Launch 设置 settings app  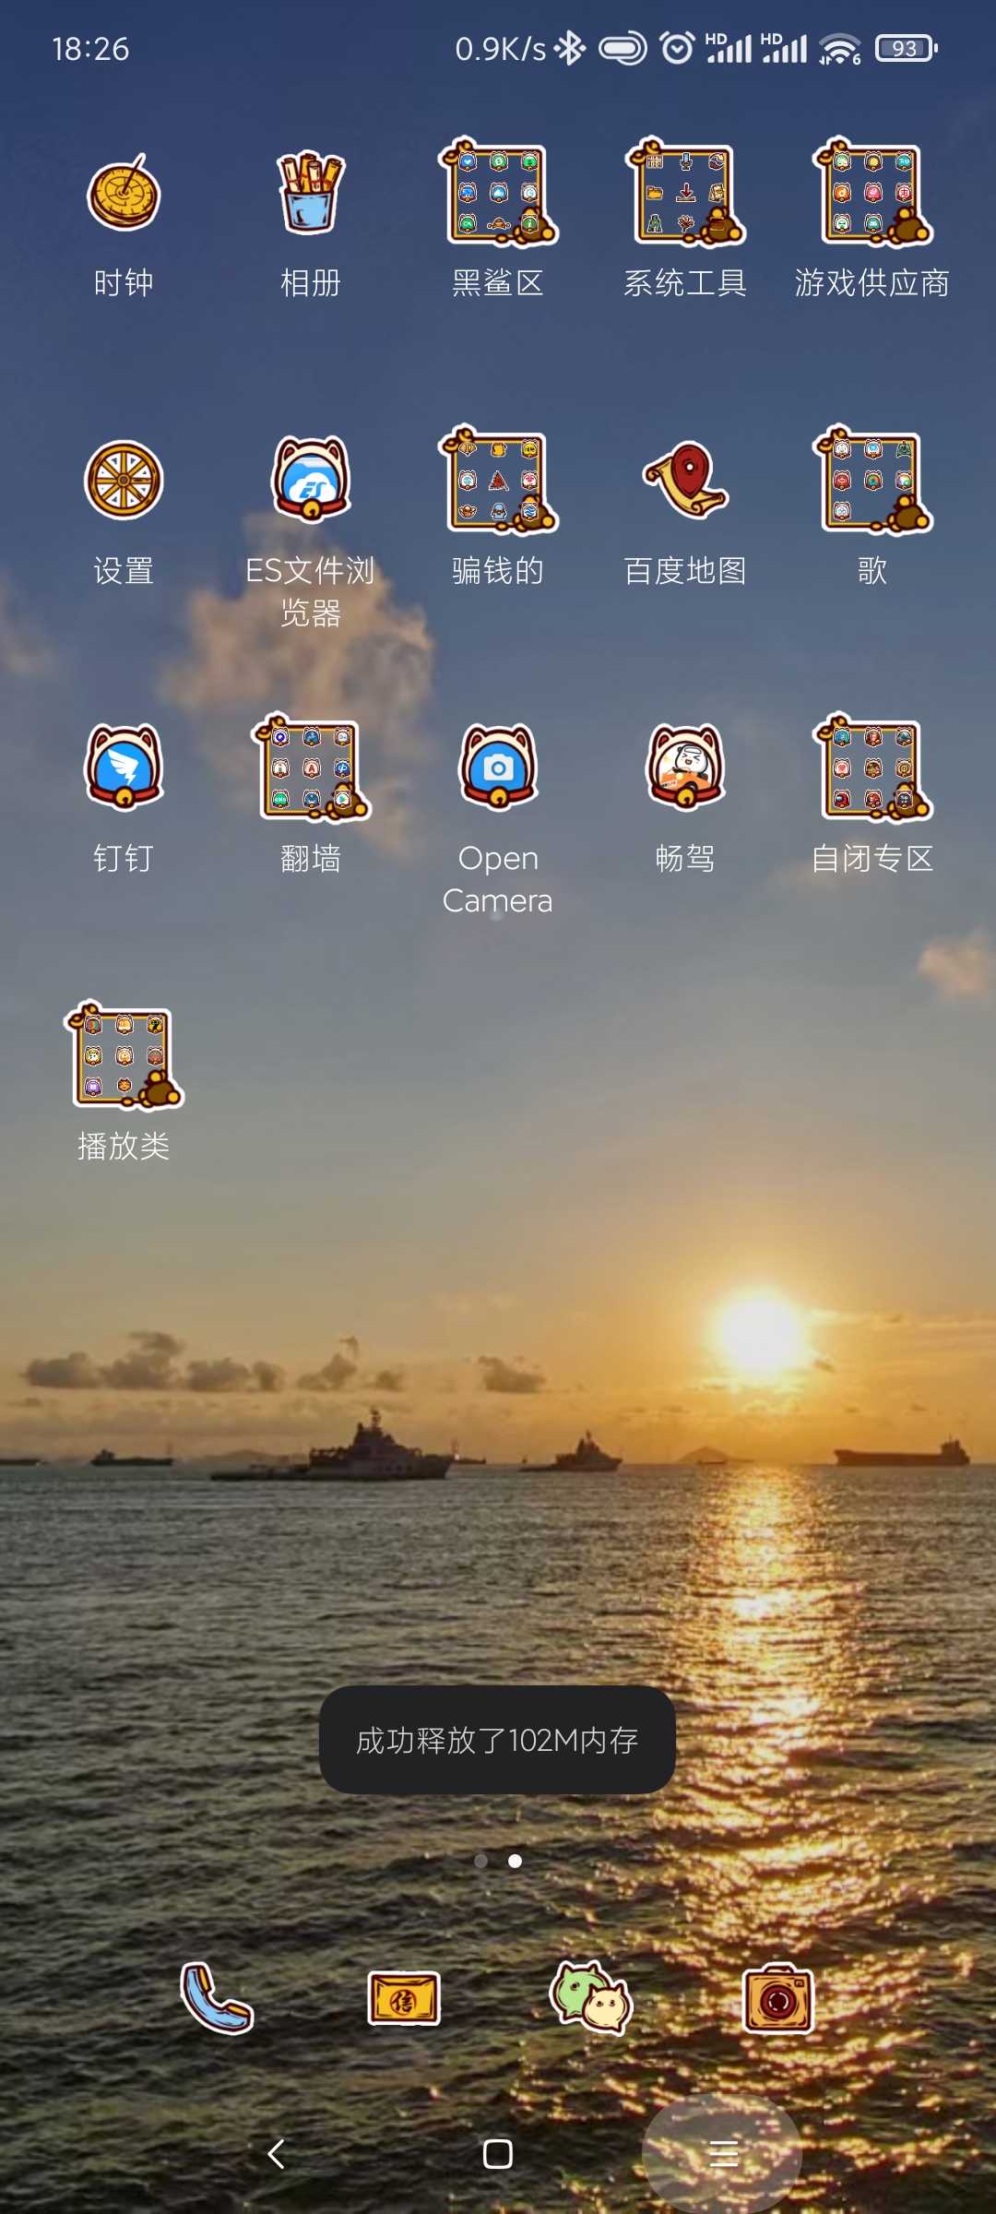click(124, 481)
